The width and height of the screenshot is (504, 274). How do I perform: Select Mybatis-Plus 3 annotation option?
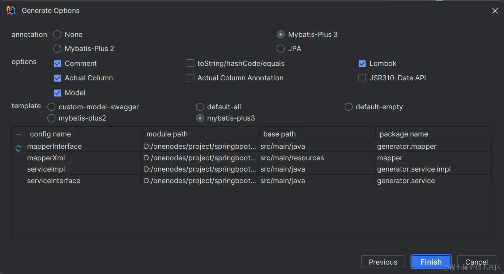[x=281, y=34]
